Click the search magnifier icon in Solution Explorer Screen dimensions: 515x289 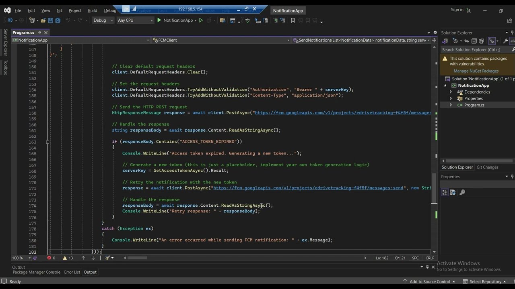513,50
